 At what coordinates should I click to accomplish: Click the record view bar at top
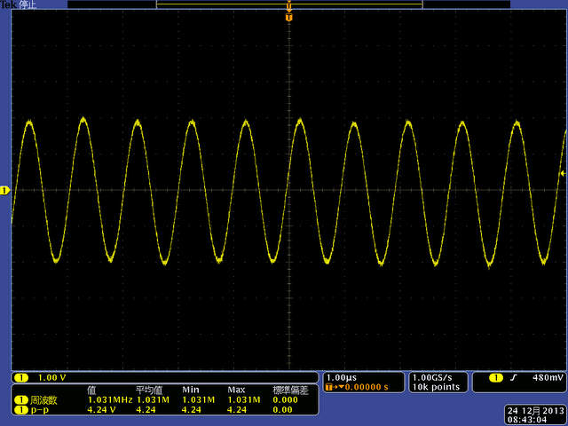(x=288, y=4)
